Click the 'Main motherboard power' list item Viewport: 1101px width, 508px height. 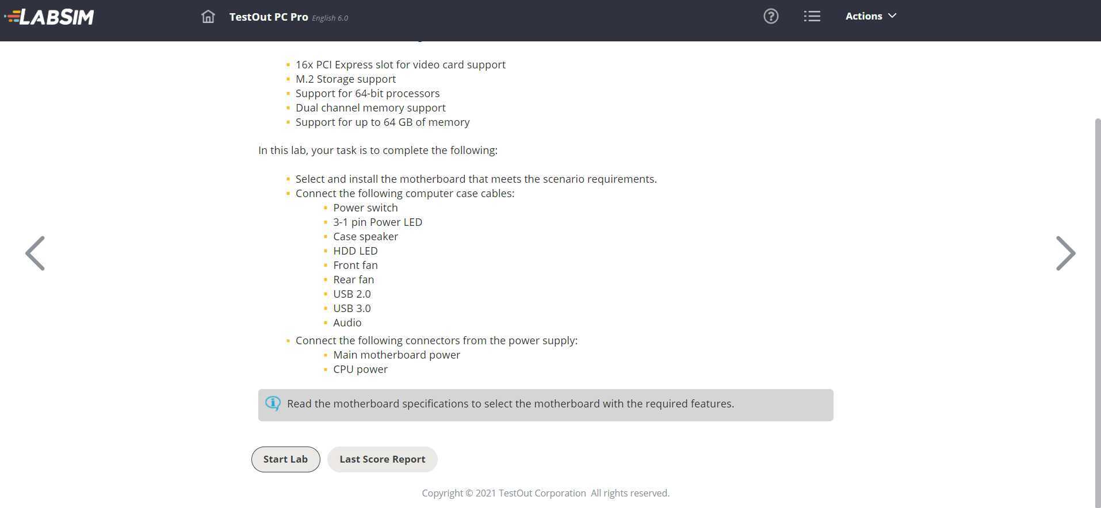pos(396,355)
